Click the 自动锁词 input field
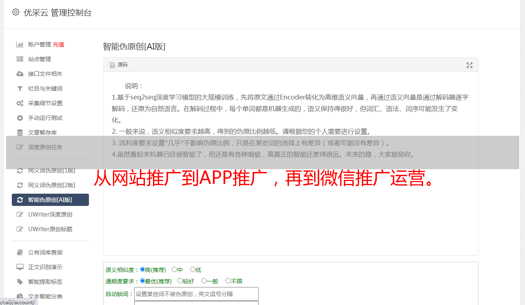 (196, 294)
